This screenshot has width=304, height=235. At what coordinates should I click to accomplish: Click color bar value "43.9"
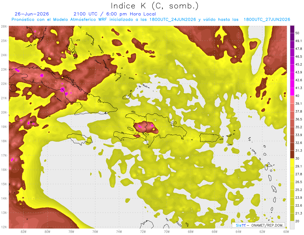299,72
